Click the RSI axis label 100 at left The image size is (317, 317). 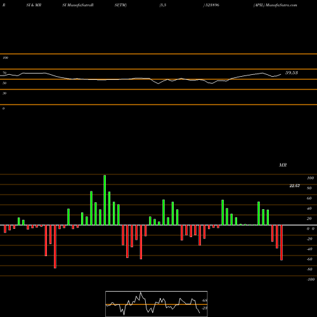[x=5, y=58]
